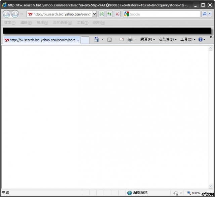
Task: Click the protected mode status icon
Action: pyautogui.click(x=176, y=193)
